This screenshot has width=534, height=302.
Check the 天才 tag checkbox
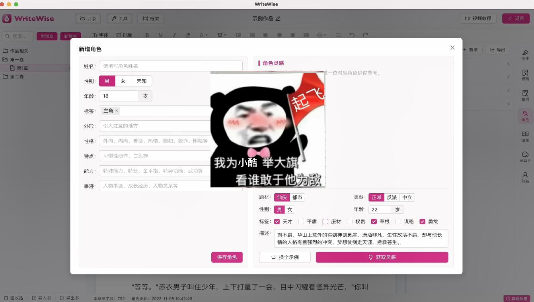pos(277,222)
